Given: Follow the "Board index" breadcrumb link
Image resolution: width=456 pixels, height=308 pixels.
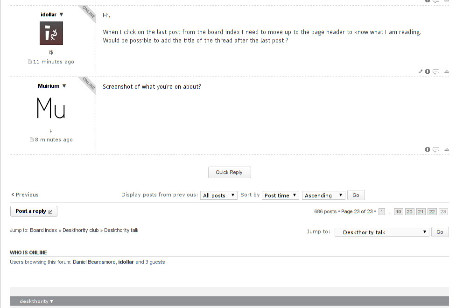Looking at the screenshot, I should (43, 231).
